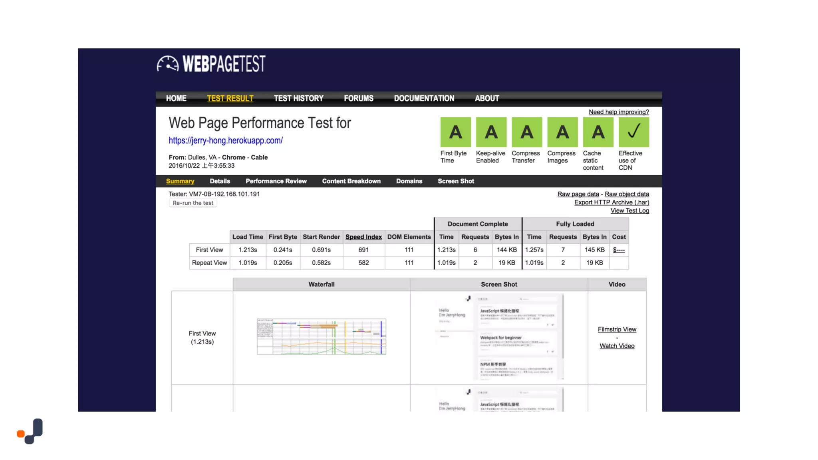Open the jerry-hong.herokuapp.com link
This screenshot has width=818, height=460.
click(225, 141)
